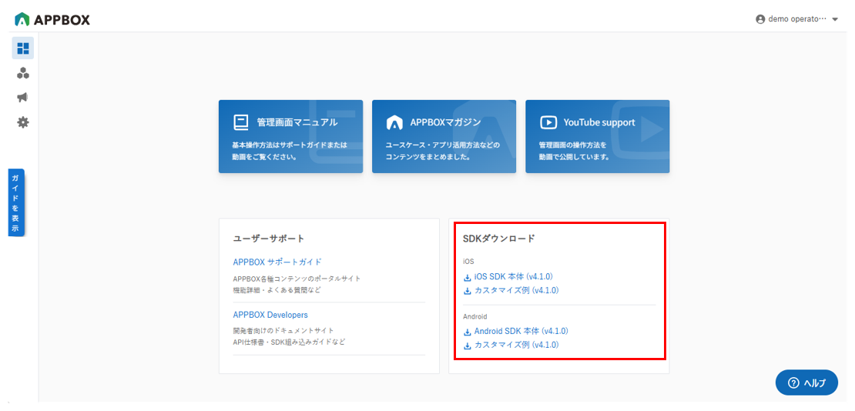Expand the demo operator account dropdown arrow

[836, 19]
